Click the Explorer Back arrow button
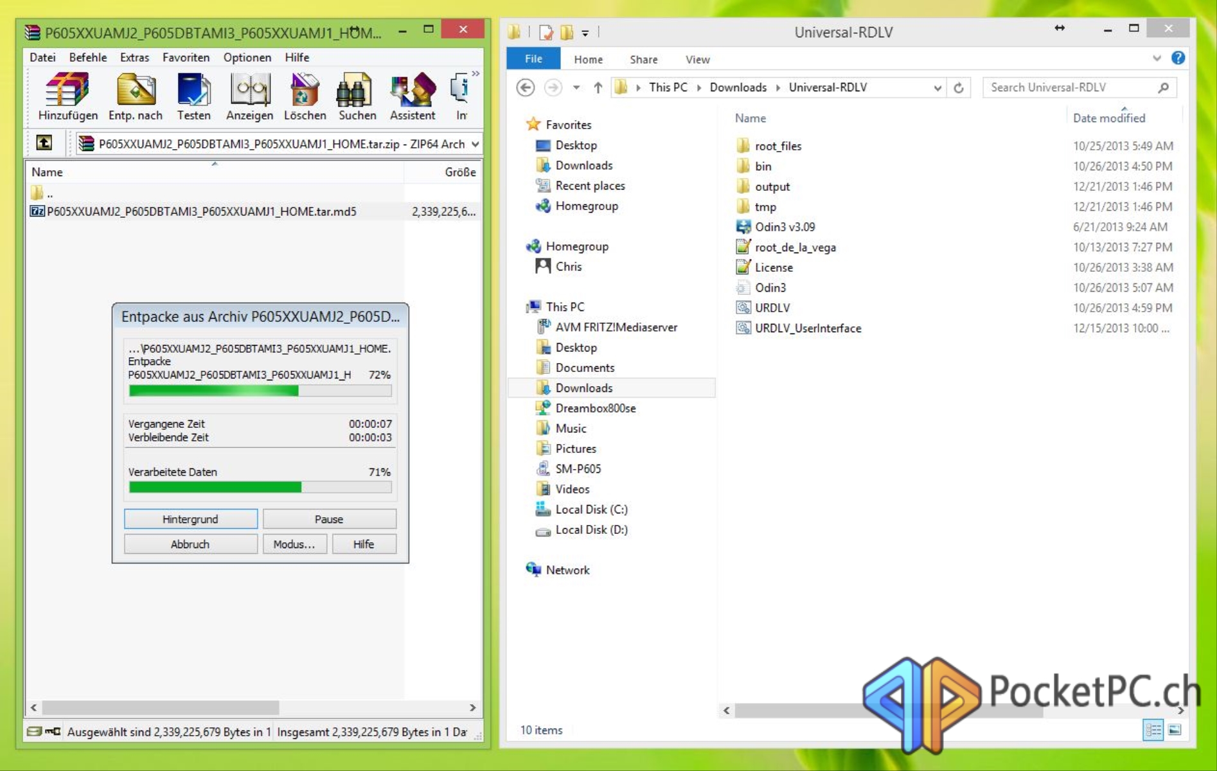This screenshot has height=771, width=1217. (526, 87)
